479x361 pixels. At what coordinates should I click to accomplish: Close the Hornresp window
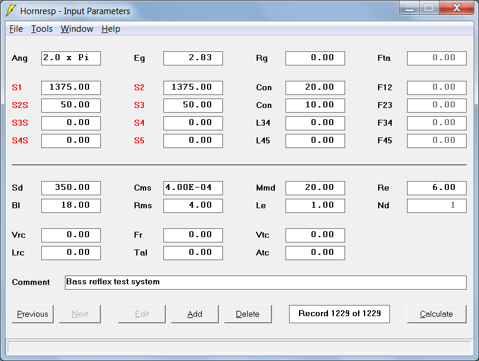pyautogui.click(x=457, y=8)
